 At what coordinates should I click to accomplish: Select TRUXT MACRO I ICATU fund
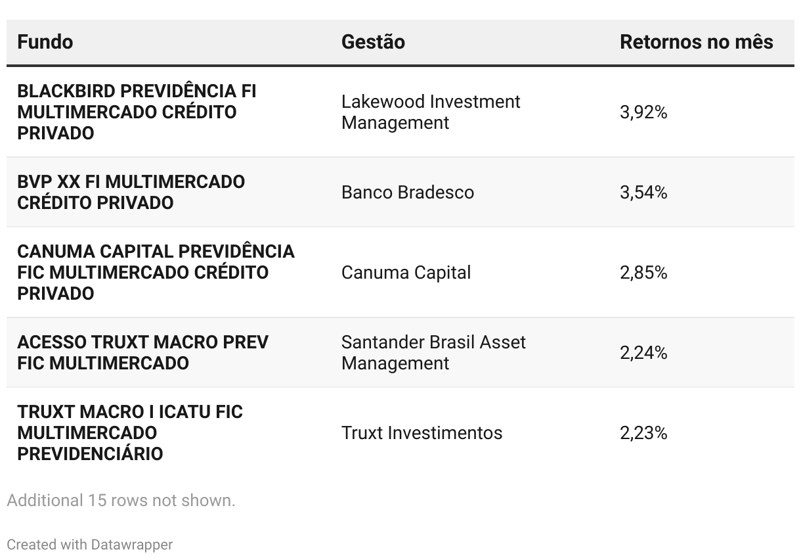(x=130, y=432)
